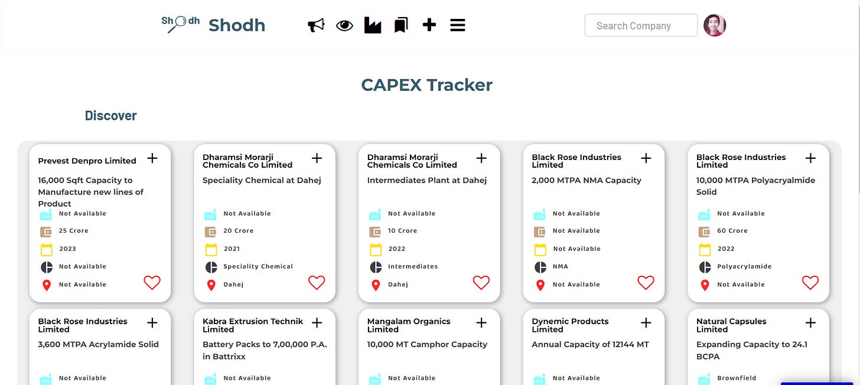Viewport: 860px width, 385px height.
Task: Open Intermediates Plant at Dahej title
Action: (x=427, y=180)
